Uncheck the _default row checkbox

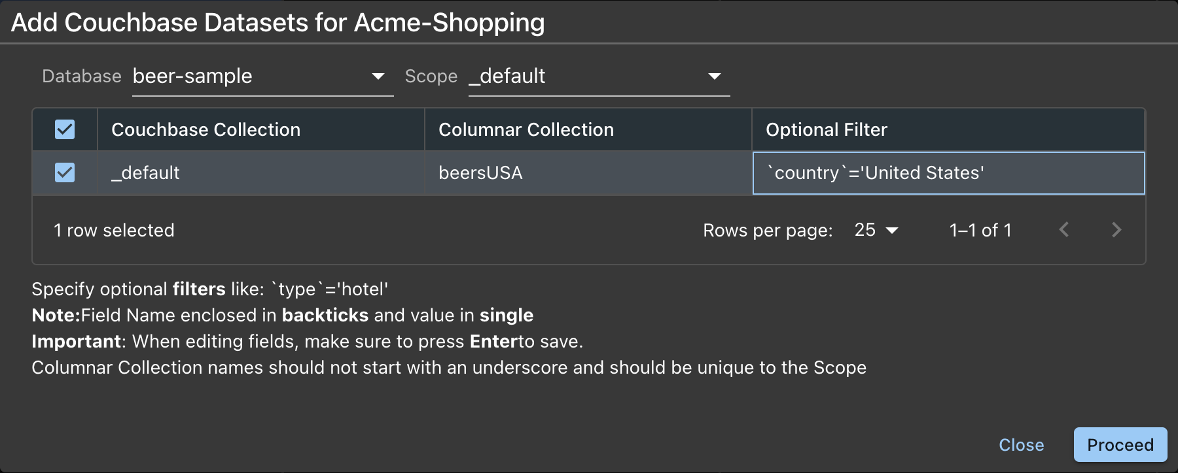click(x=65, y=172)
